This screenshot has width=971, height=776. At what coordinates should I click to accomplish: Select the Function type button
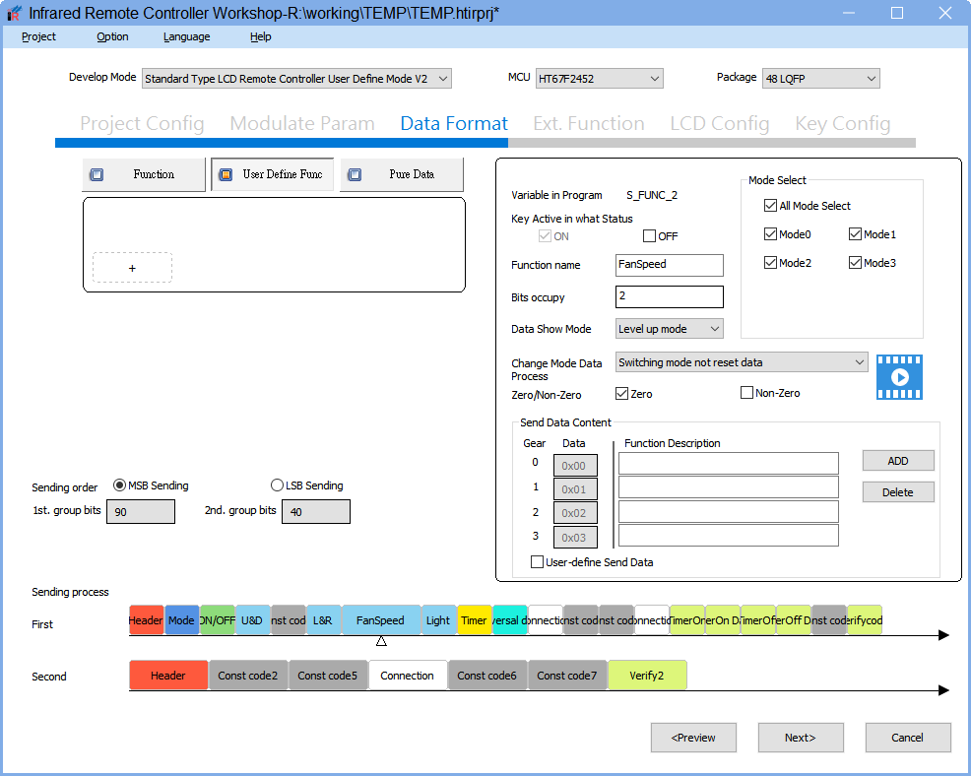pos(144,174)
